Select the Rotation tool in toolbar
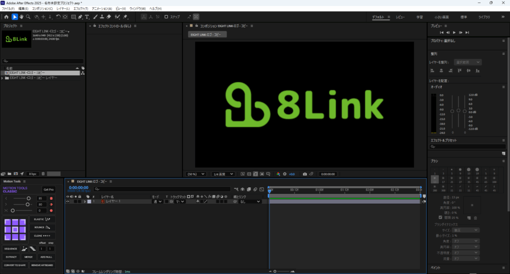Image resolution: width=510 pixels, height=274 pixels. point(58,17)
